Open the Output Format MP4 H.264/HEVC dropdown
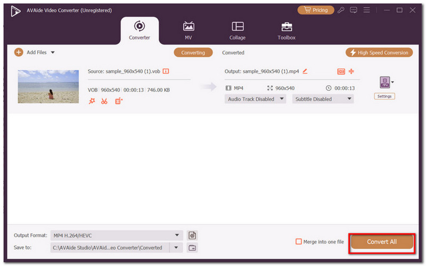Viewport: 426px width, 266px height. [x=116, y=235]
